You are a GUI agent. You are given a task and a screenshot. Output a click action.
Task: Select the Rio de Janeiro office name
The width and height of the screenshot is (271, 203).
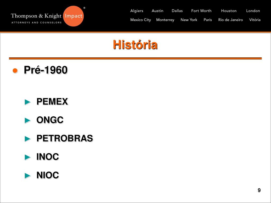tap(231, 20)
